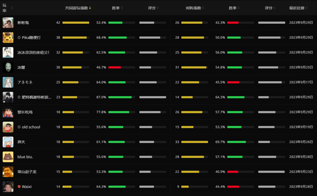Click 2023年9月23日 date for 常山赵子龙
317x196 pixels.
301,172
